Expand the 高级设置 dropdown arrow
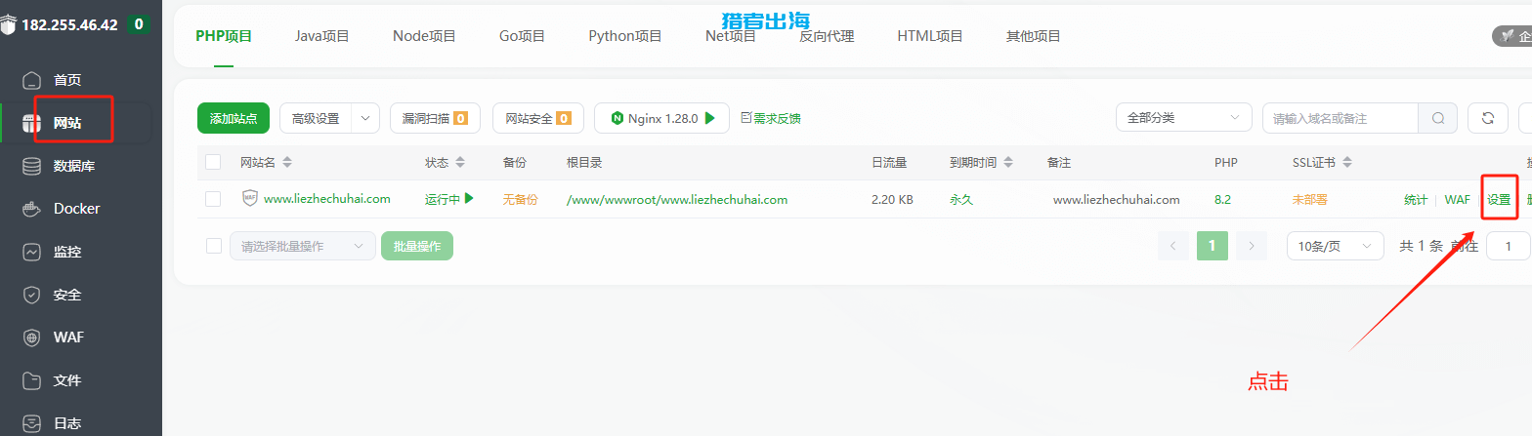Screen dimensions: 1532x436 (365, 118)
